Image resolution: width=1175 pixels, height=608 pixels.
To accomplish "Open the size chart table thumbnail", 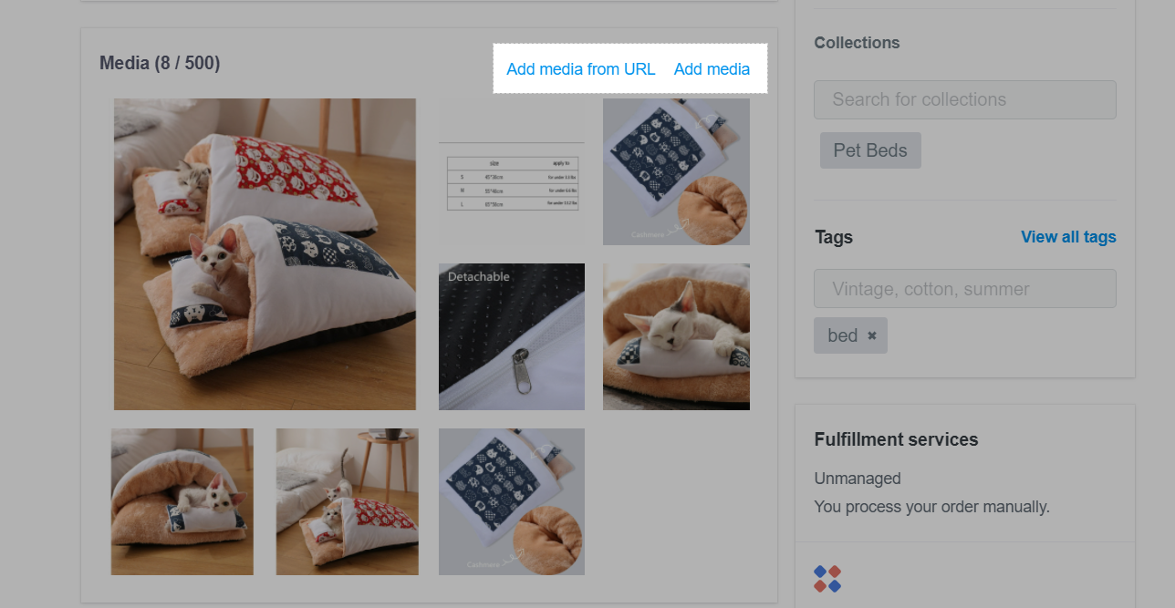I will (x=512, y=171).
